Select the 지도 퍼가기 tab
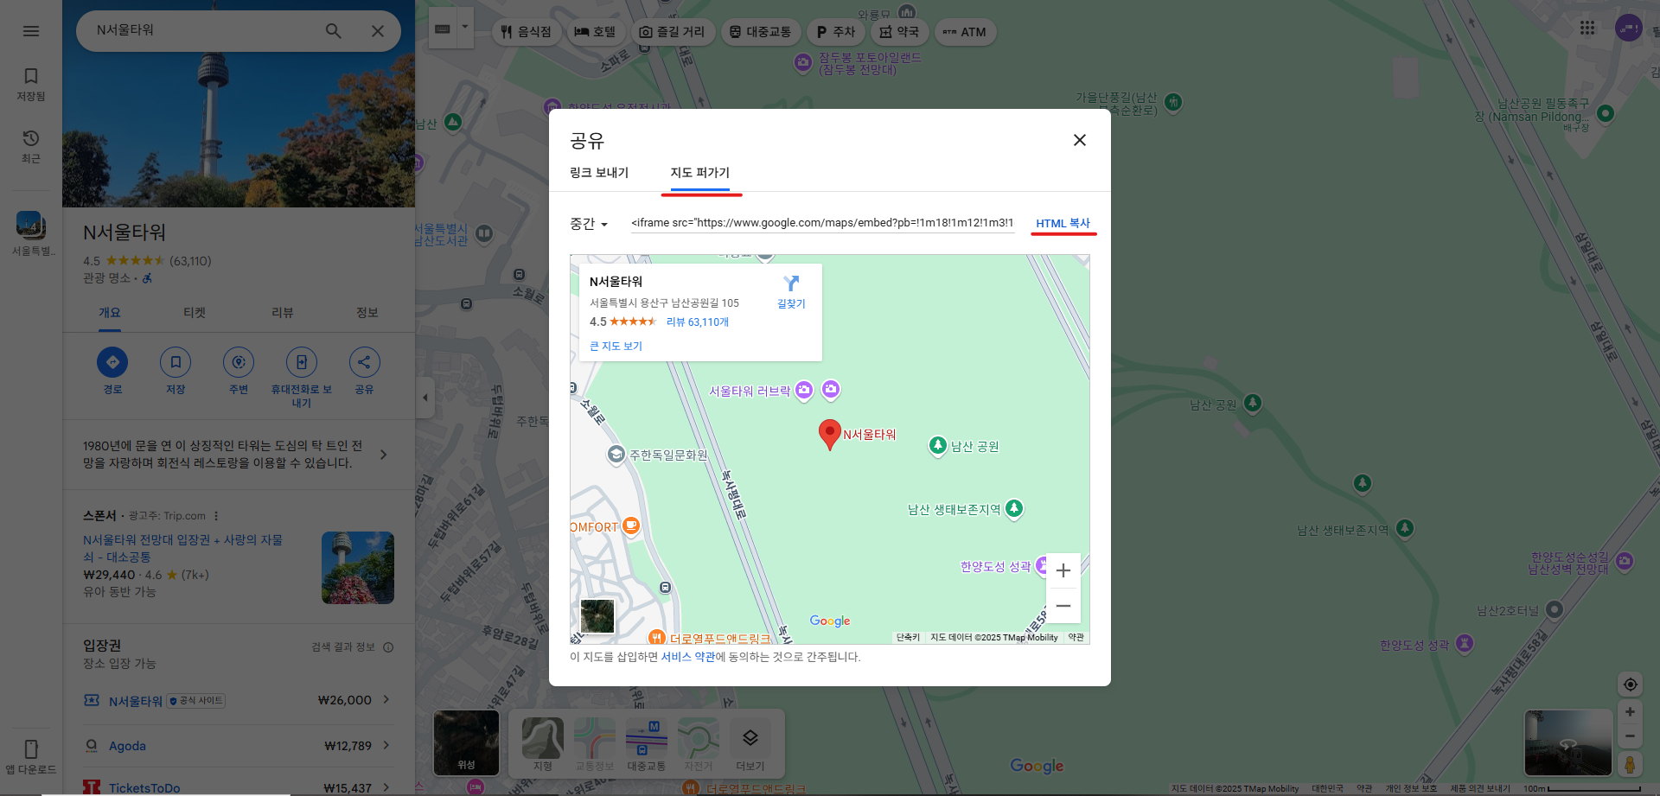The width and height of the screenshot is (1660, 796). click(x=699, y=173)
